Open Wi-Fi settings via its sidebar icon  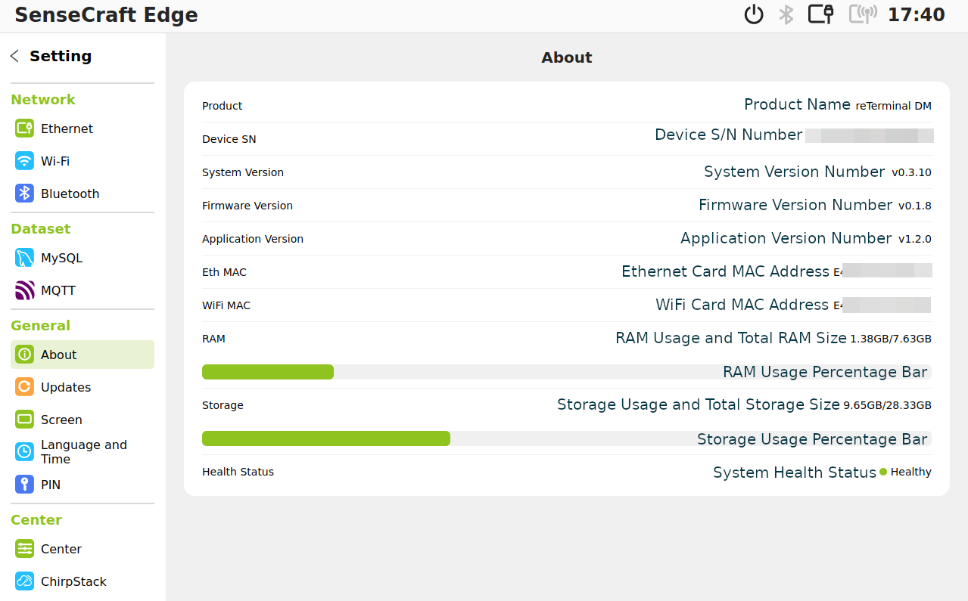(25, 161)
